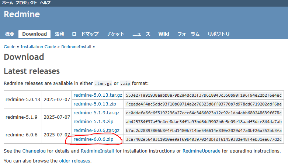Open the Changelog link
This screenshot has width=288, height=168.
pos(34,151)
